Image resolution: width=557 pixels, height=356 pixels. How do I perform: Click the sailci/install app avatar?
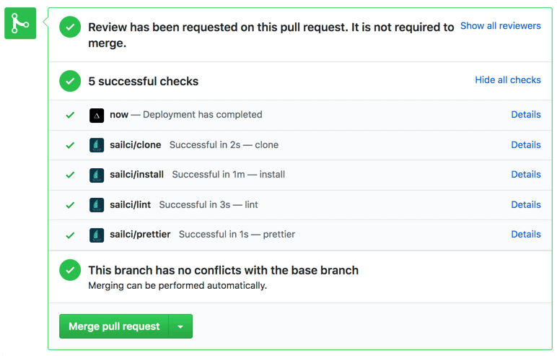click(97, 175)
